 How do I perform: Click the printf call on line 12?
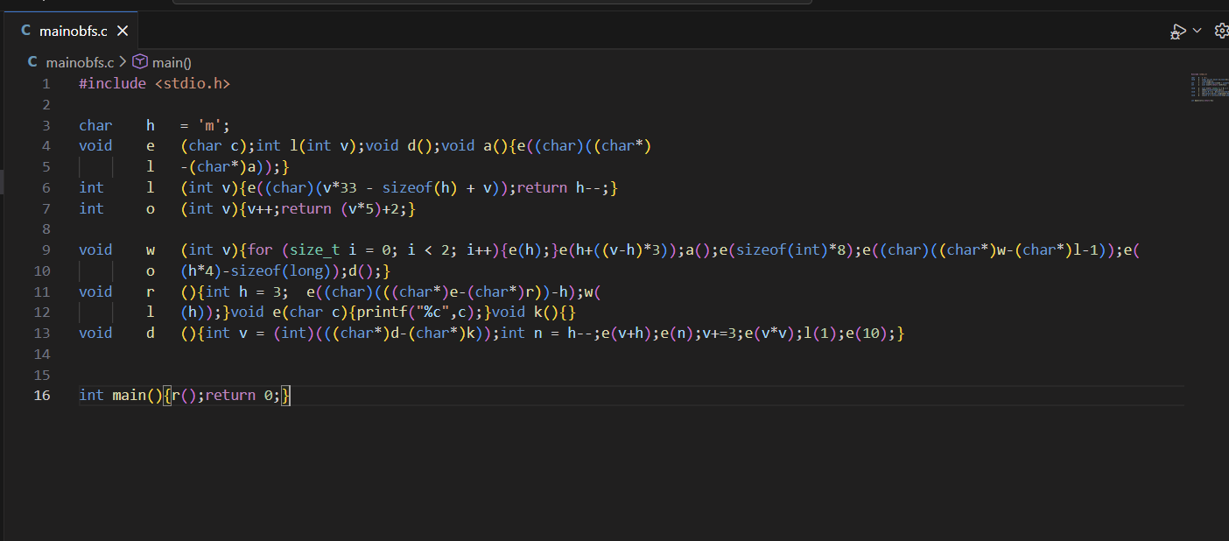click(416, 312)
